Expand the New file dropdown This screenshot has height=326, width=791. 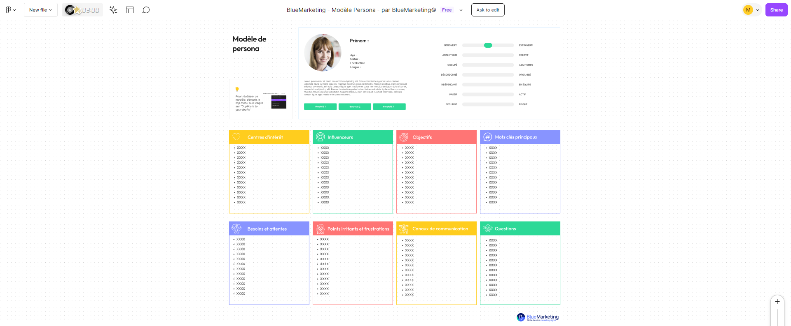(40, 10)
